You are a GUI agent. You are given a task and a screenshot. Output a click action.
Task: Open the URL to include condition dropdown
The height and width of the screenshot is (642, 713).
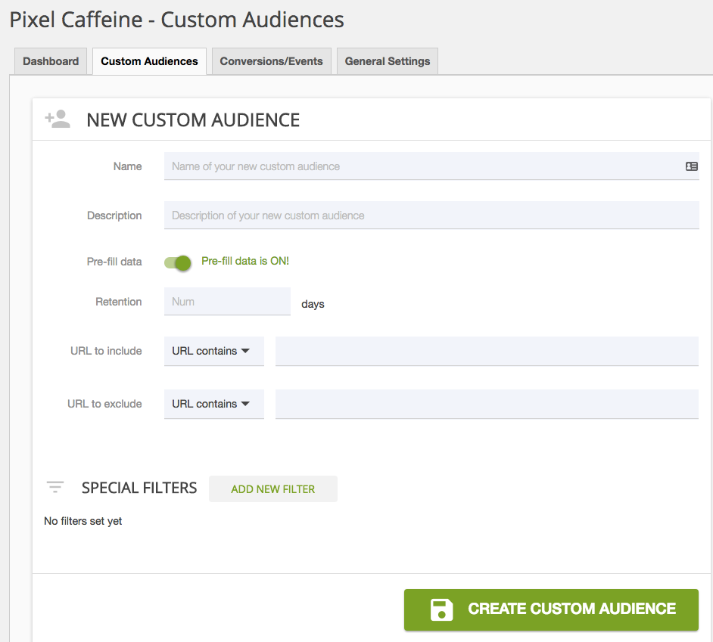tap(214, 351)
